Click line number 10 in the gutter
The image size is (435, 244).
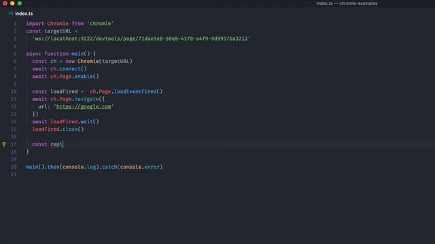(x=14, y=91)
